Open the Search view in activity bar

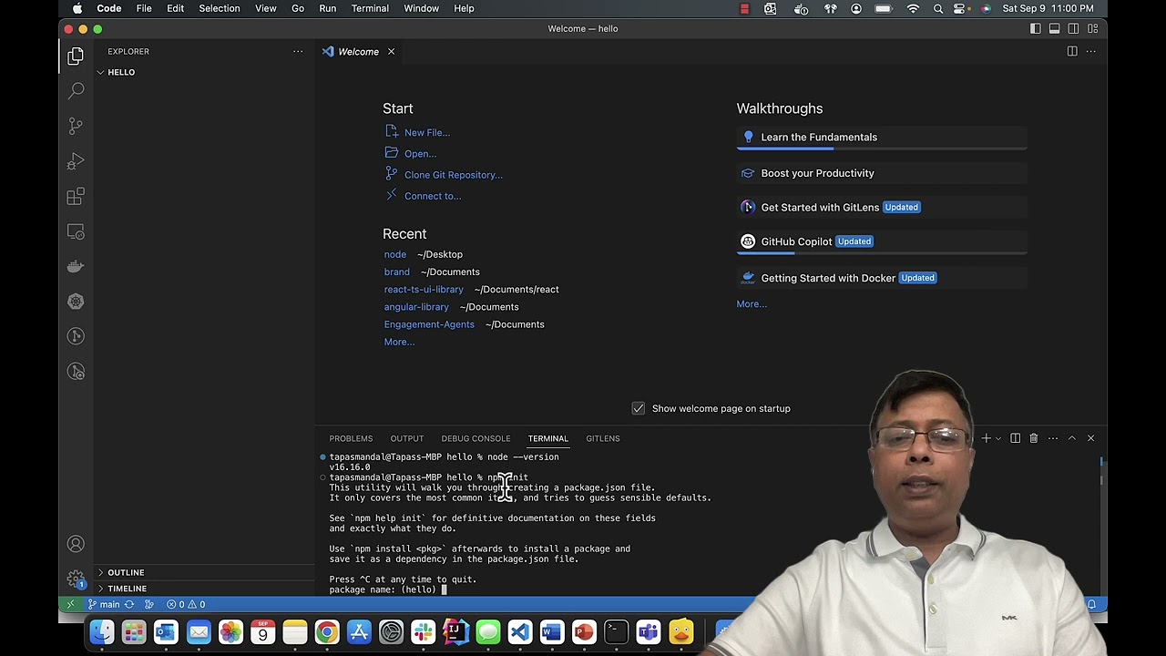tap(76, 91)
